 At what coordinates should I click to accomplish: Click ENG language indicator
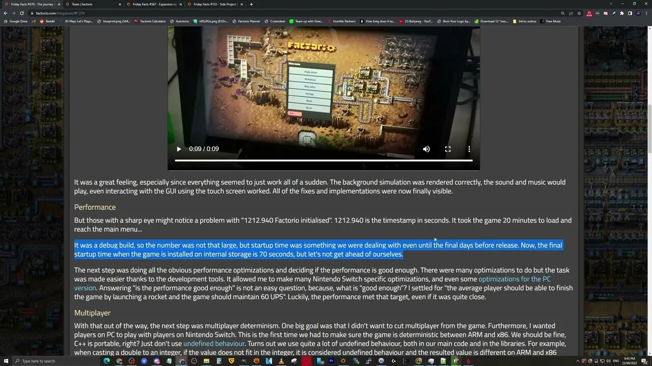tap(615, 361)
